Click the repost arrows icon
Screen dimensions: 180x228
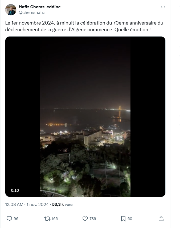47,219
